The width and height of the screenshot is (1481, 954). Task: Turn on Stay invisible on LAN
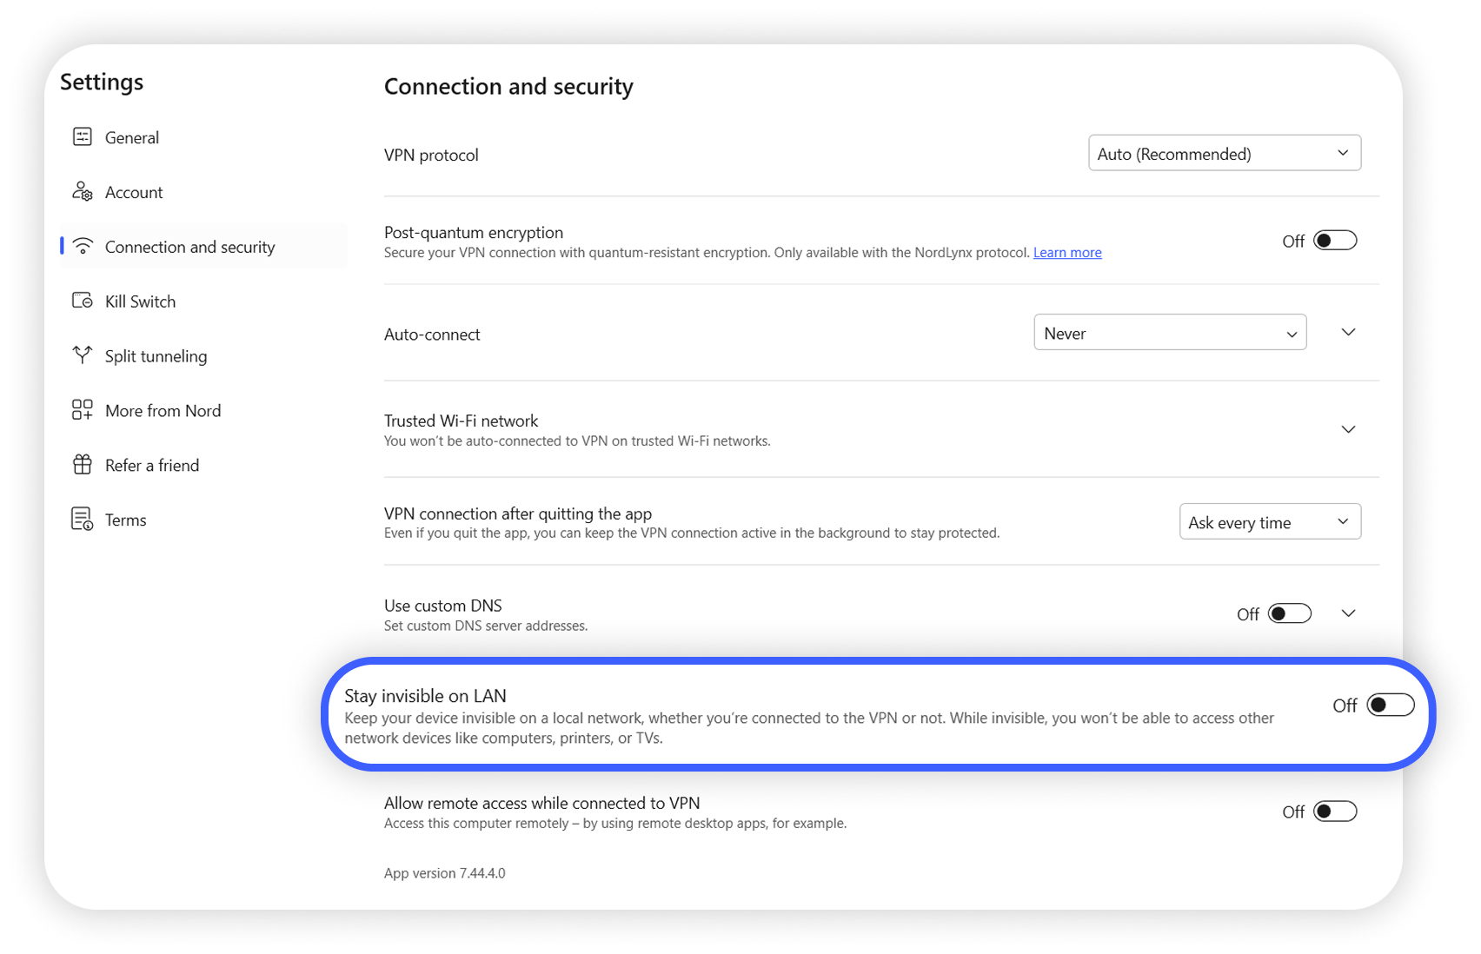[1390, 706]
